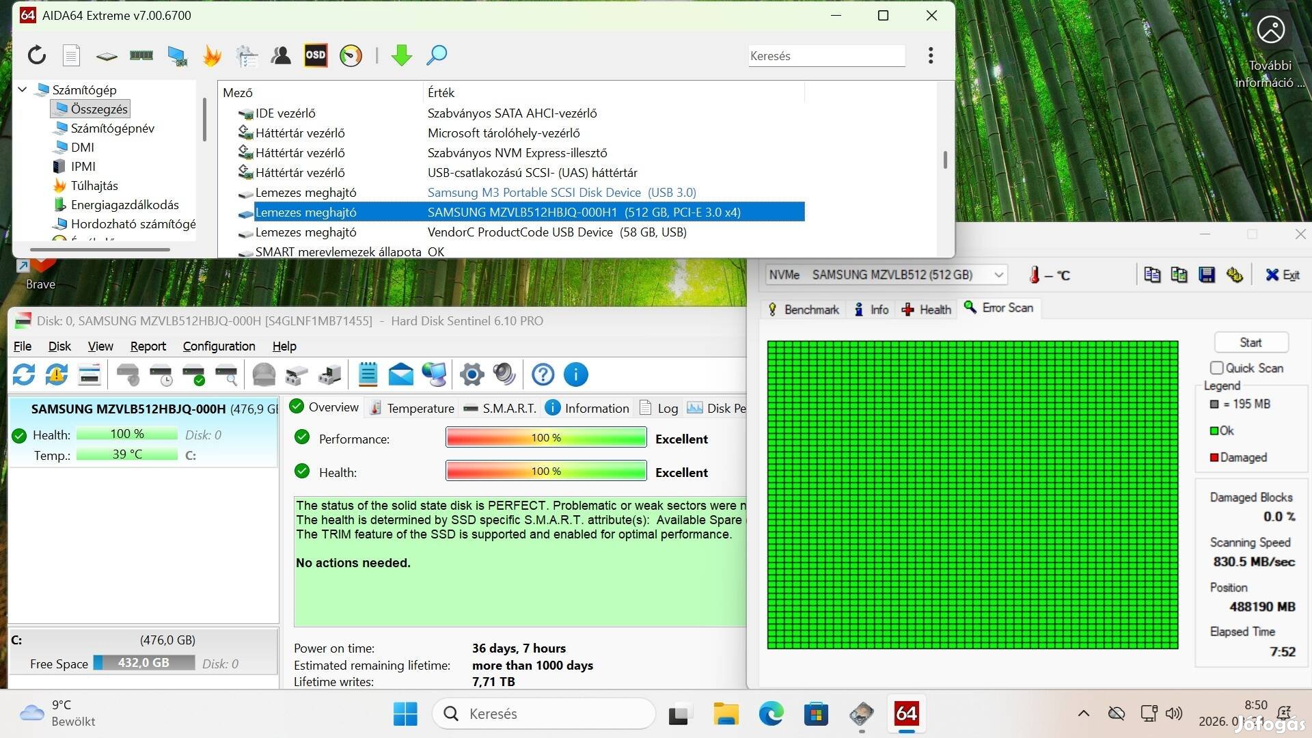The image size is (1312, 738).
Task: Click the AIDA64 refresh icon
Action: coord(37,55)
